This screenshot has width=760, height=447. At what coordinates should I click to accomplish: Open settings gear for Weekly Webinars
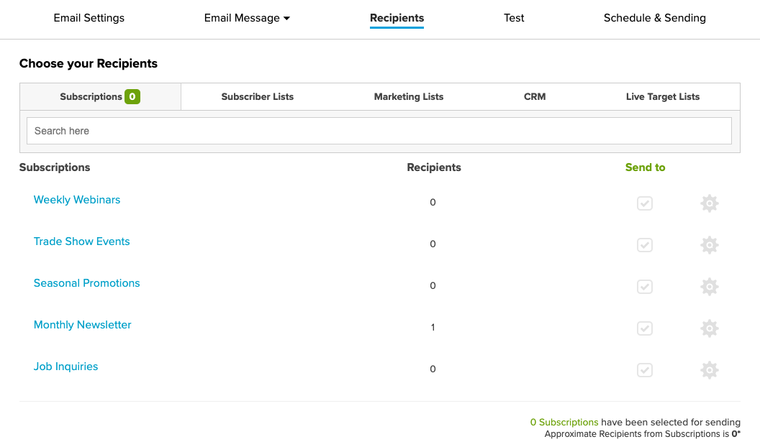[709, 203]
